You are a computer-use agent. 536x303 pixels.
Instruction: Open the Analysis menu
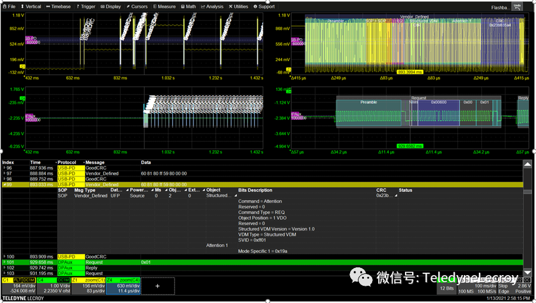point(213,7)
